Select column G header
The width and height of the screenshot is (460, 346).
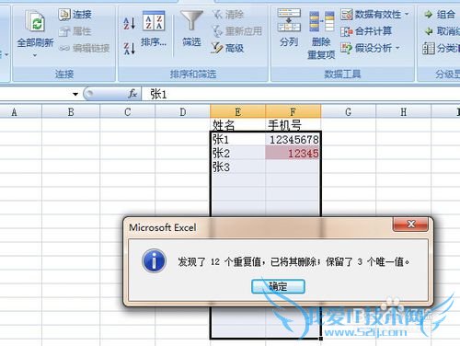(349, 112)
